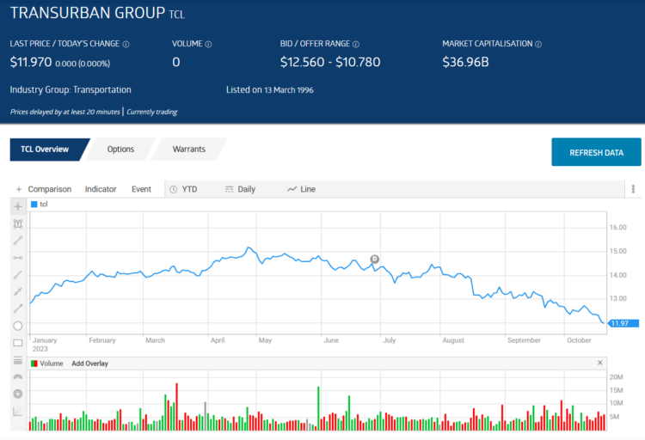Click the Listed on 13 March 1996 text
645x440 pixels.
coord(269,89)
